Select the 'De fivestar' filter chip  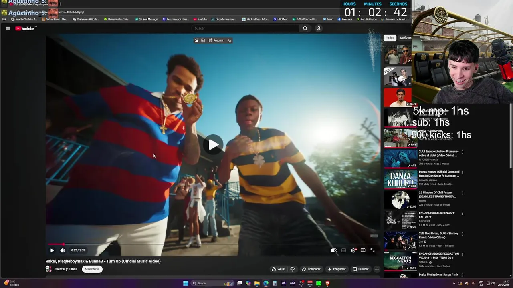pyautogui.click(x=405, y=38)
